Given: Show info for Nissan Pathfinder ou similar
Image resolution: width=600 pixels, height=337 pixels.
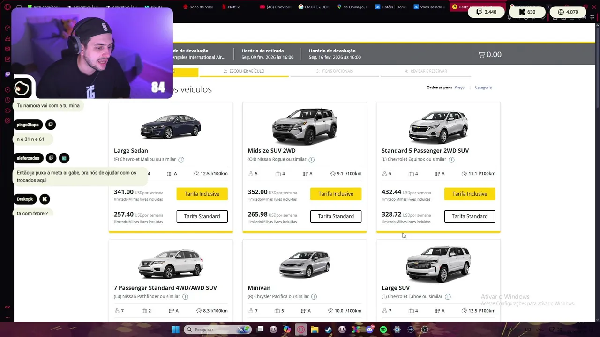Looking at the screenshot, I should [185, 297].
